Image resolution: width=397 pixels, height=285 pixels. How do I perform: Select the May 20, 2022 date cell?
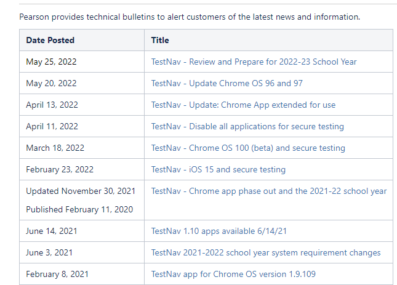51,83
